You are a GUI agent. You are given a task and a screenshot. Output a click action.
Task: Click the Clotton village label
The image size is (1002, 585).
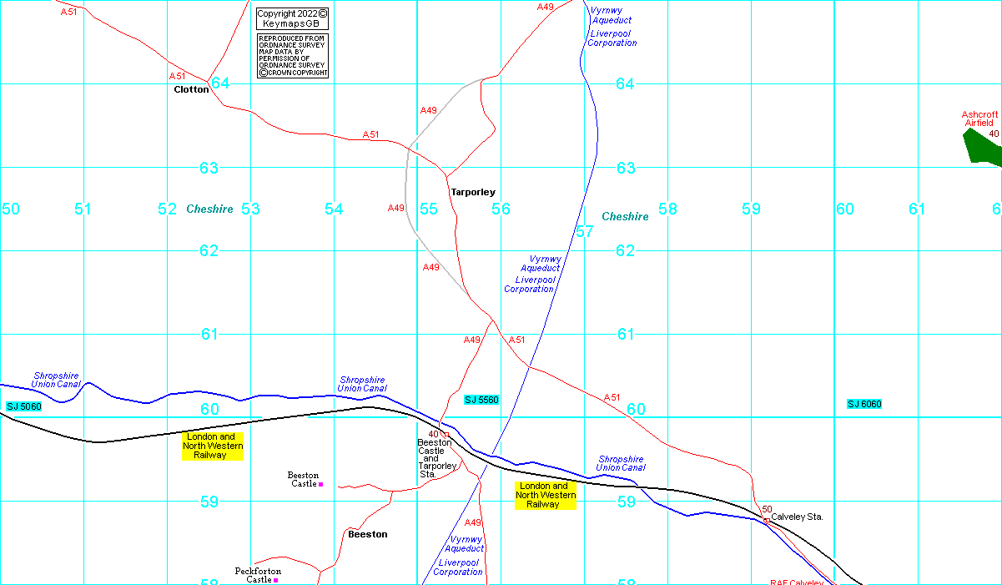click(x=191, y=89)
